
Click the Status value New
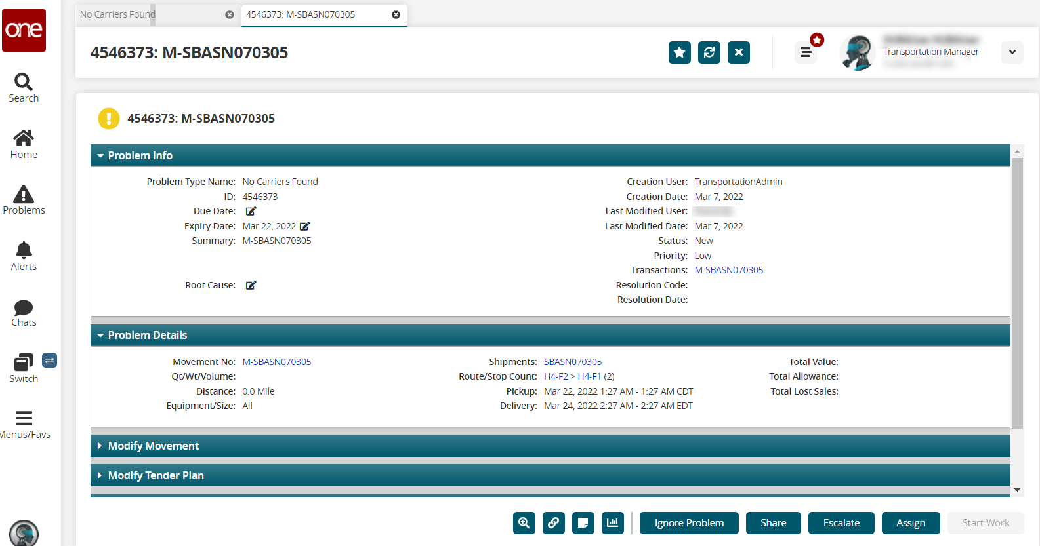click(x=704, y=241)
